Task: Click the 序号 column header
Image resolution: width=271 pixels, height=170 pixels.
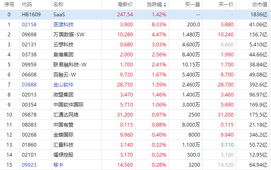Action: (x=9, y=5)
